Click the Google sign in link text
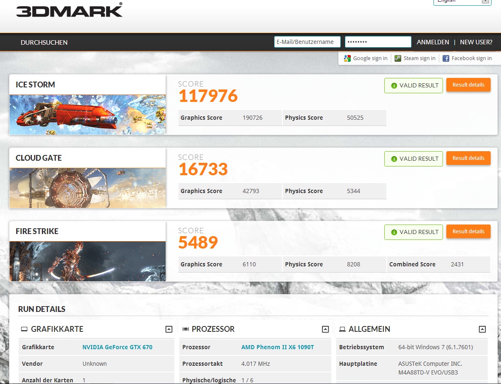Image resolution: width=501 pixels, height=384 pixels. click(370, 58)
